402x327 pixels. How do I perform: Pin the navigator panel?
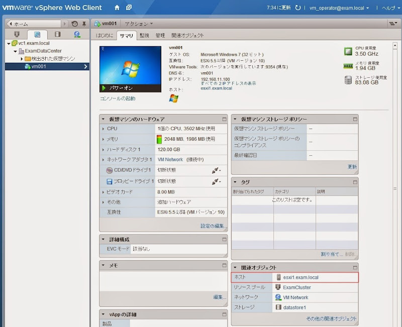click(x=84, y=24)
